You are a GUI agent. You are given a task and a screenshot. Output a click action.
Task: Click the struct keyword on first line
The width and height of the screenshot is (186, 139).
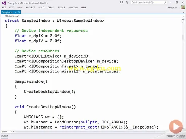[x=12, y=21]
